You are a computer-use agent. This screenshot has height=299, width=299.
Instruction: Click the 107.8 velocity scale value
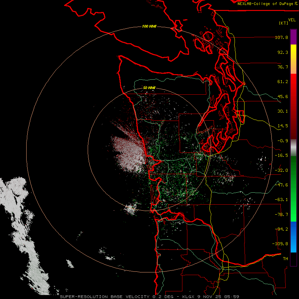pos(281,37)
